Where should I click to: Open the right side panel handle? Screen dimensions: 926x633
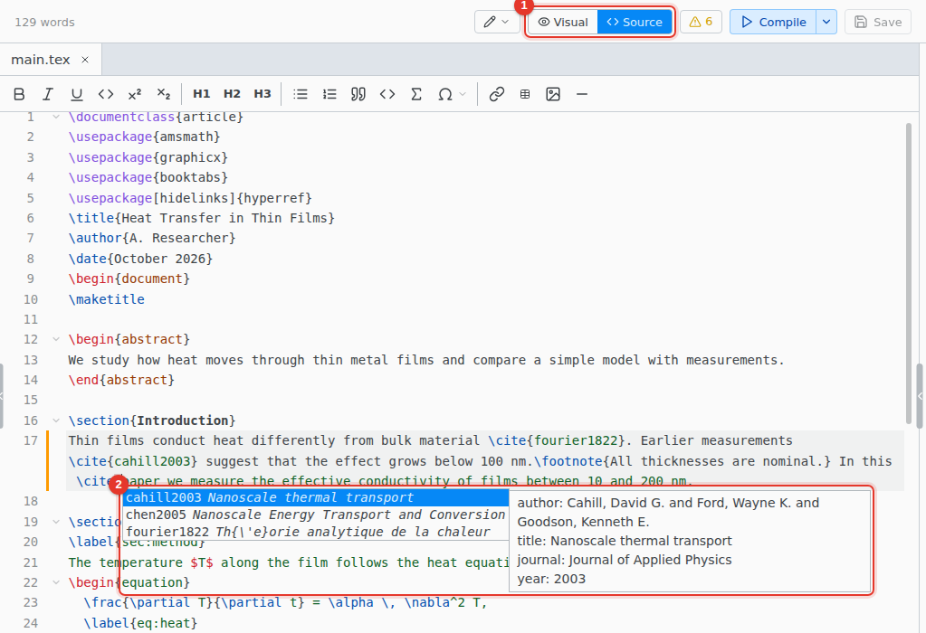pos(921,396)
